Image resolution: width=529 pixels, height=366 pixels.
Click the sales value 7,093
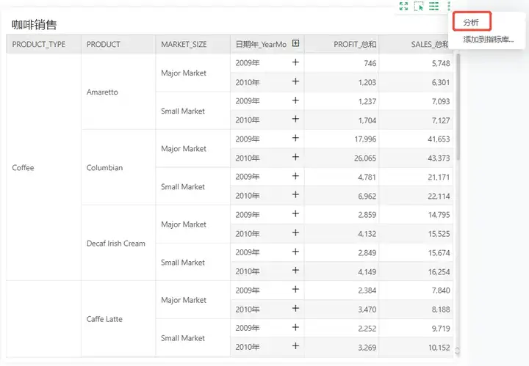[x=441, y=101]
